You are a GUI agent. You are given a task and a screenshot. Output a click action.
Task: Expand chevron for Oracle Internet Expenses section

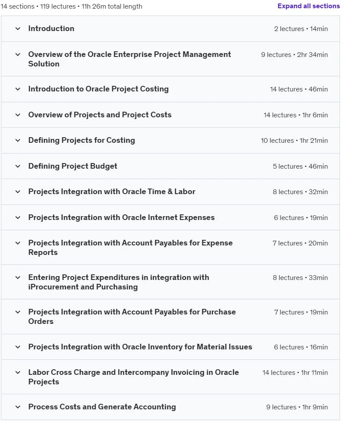click(x=18, y=217)
